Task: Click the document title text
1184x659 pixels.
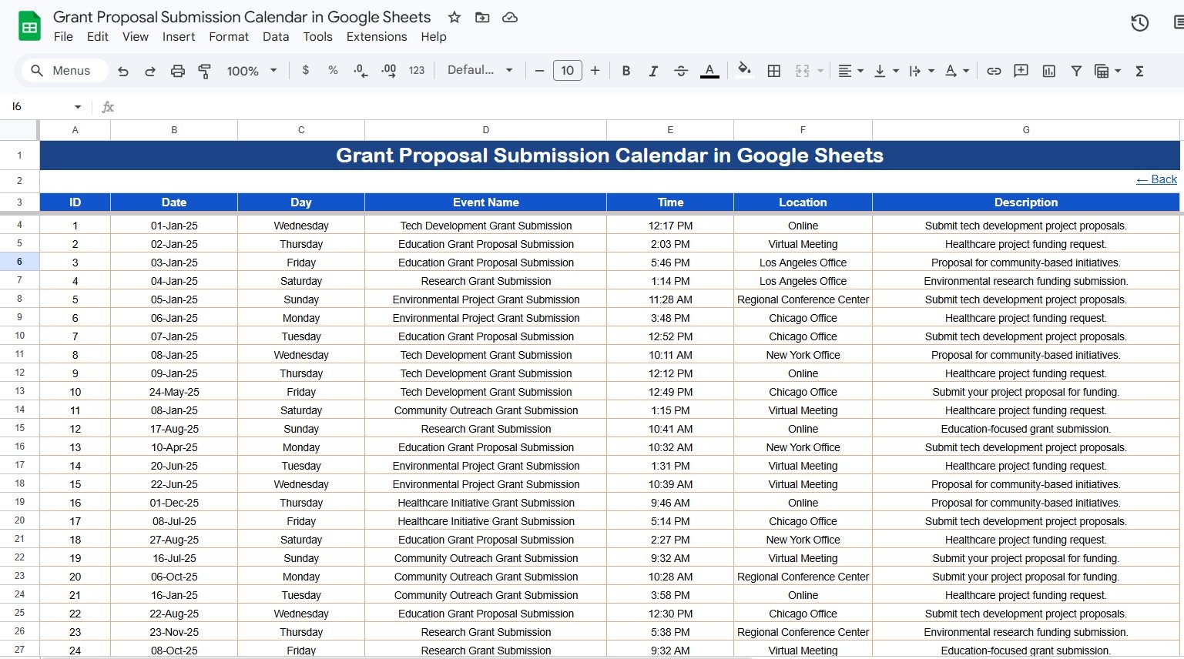Action: coord(242,17)
